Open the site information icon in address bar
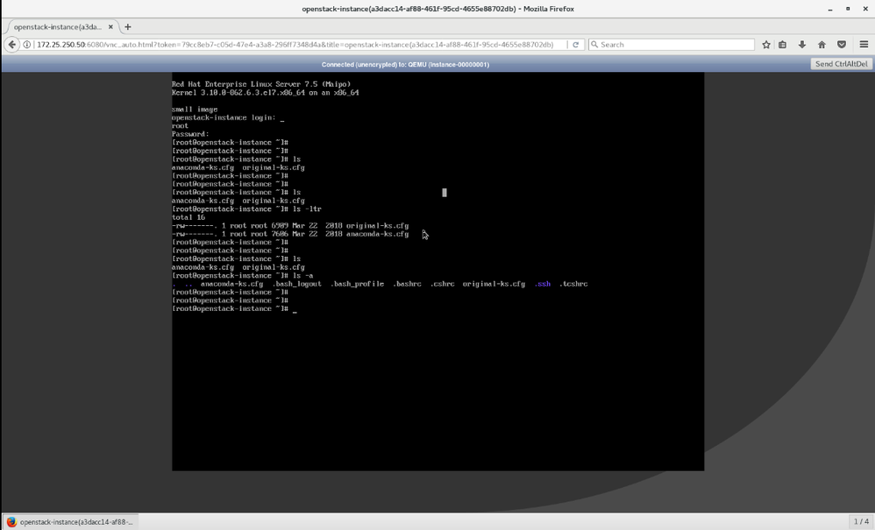This screenshot has height=530, width=875. (27, 45)
